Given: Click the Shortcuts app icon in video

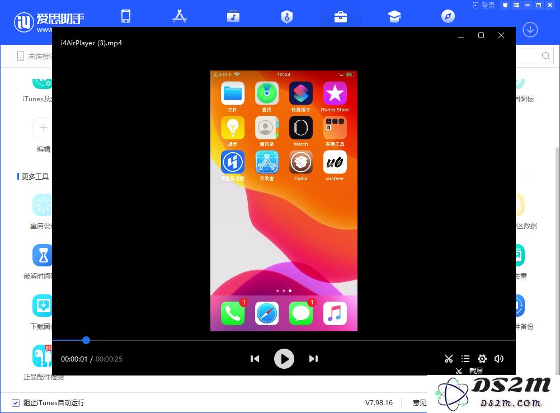Looking at the screenshot, I should pos(301,93).
